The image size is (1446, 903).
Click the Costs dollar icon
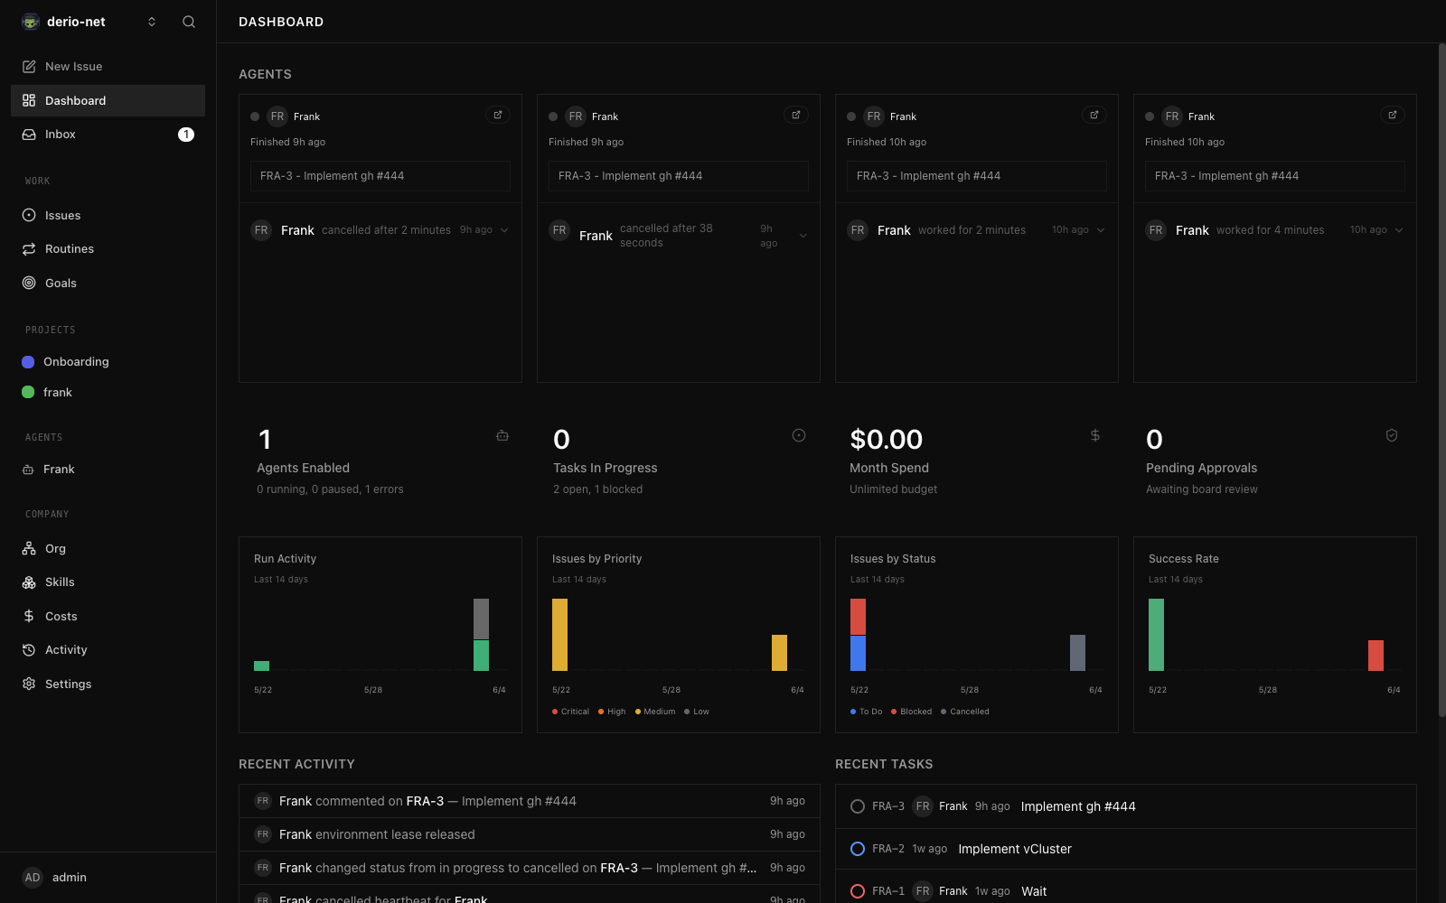point(29,616)
